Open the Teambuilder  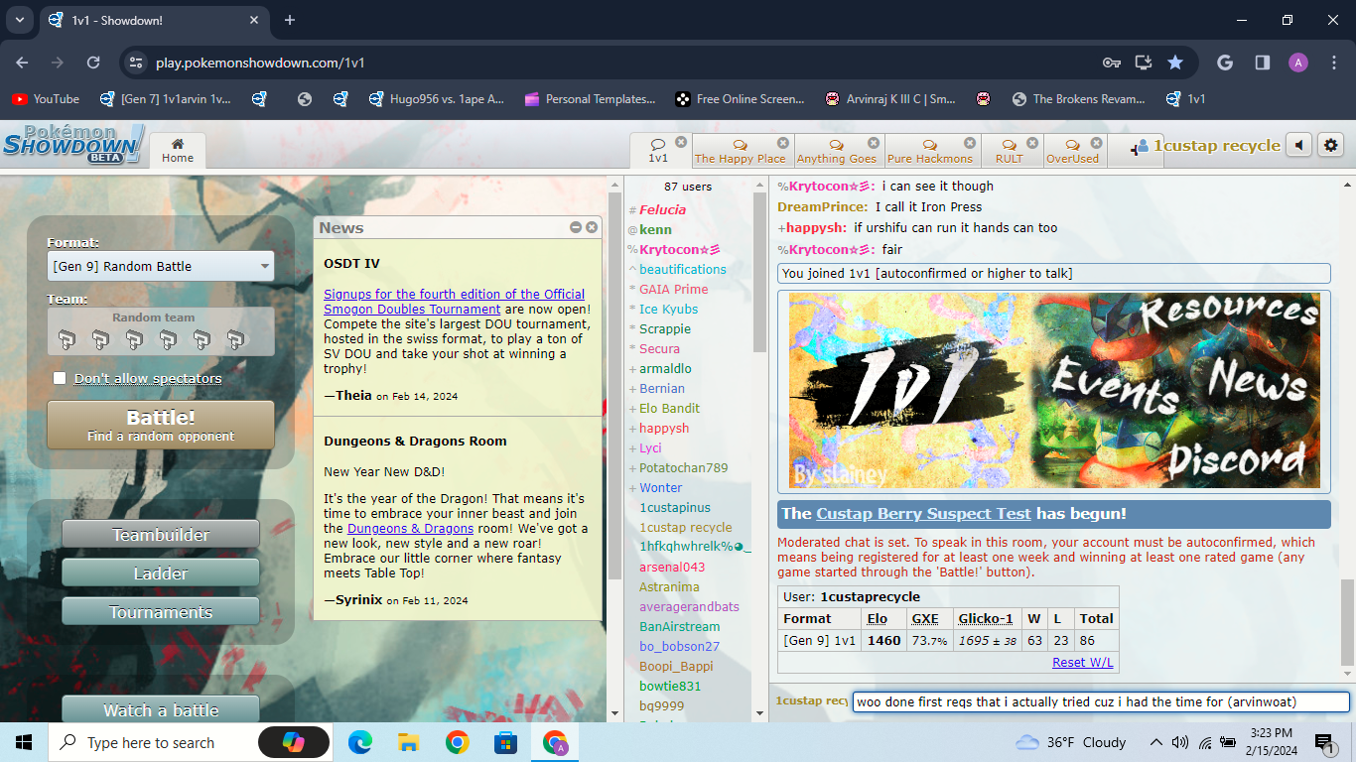161,535
